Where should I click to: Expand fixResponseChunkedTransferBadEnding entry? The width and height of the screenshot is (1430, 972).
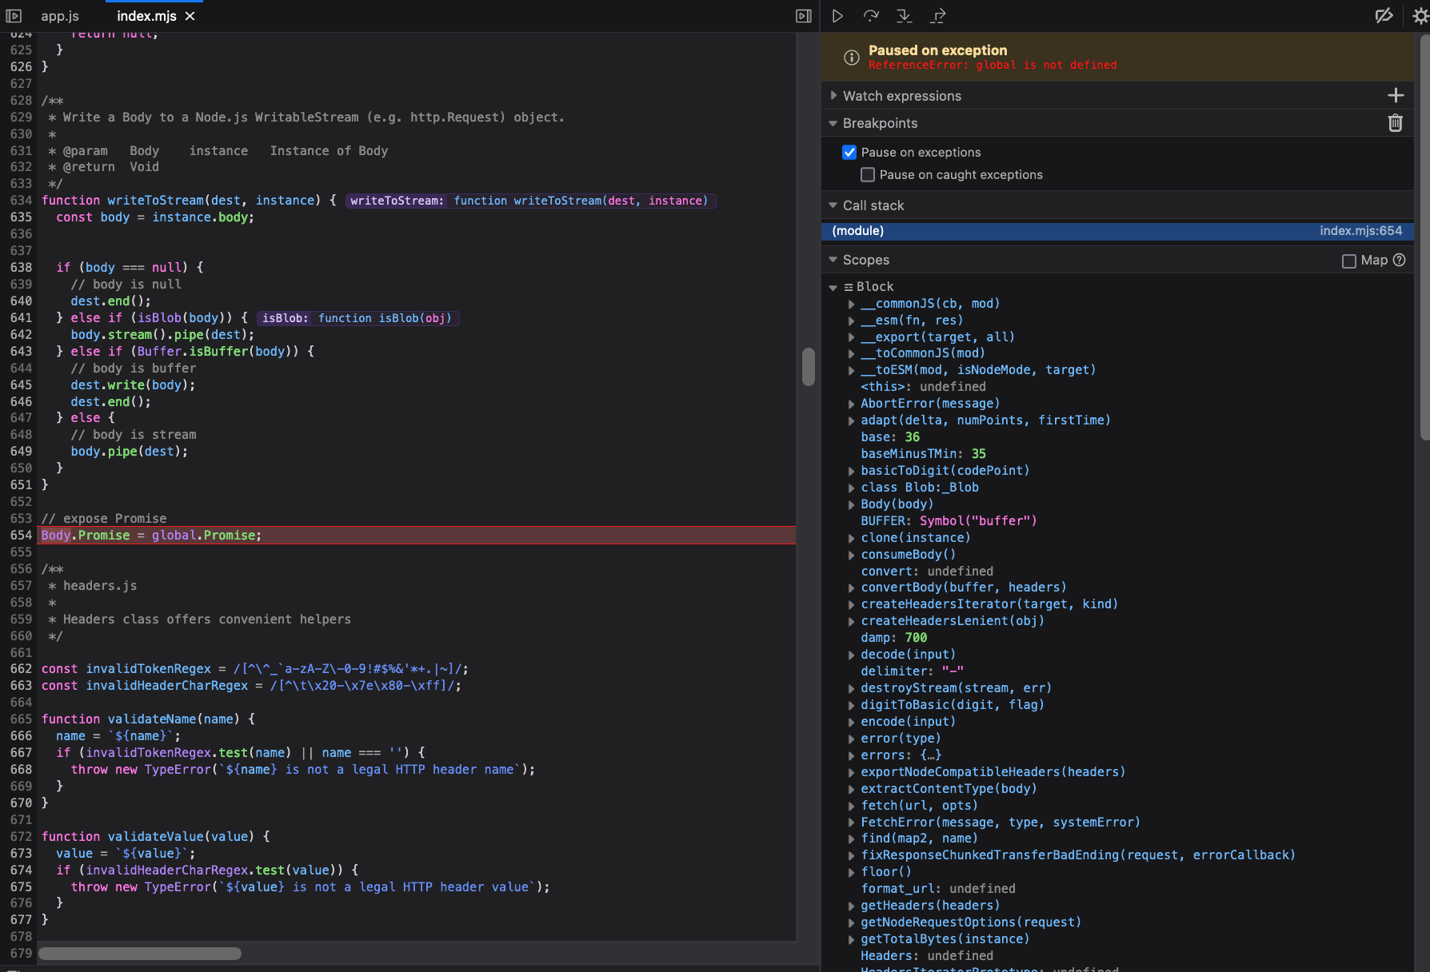tap(851, 855)
